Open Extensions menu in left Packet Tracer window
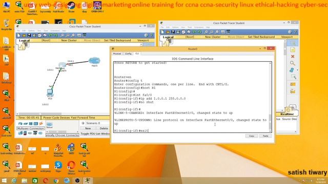 coord(55,31)
